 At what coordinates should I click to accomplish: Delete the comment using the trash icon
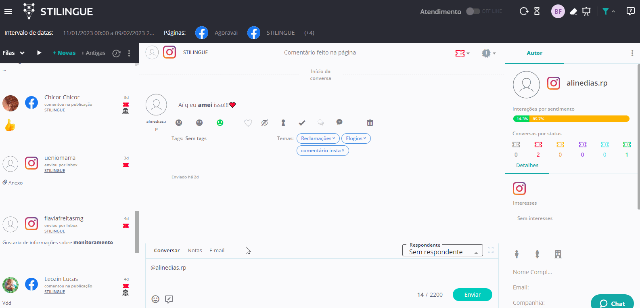click(370, 123)
